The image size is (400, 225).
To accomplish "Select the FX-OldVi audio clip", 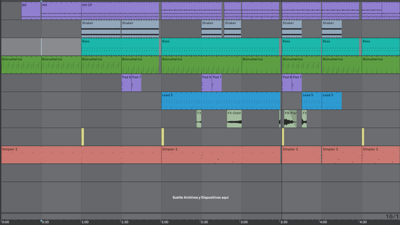I will (234, 119).
